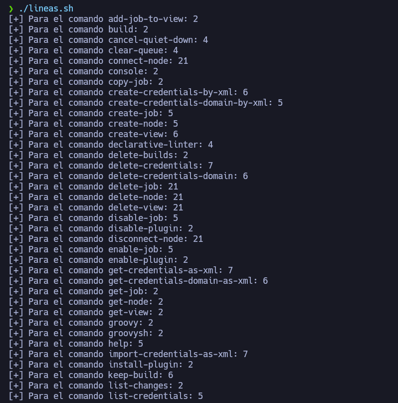Click the help command output line
Image resolution: width=398 pixels, height=403 pixels.
pos(76,344)
